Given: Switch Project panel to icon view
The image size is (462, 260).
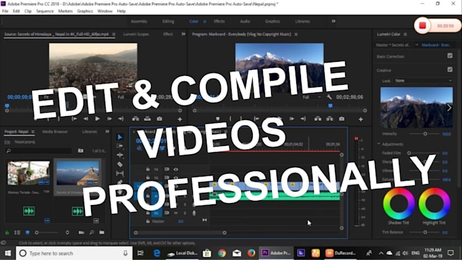Looking at the screenshot, I should [x=27, y=232].
